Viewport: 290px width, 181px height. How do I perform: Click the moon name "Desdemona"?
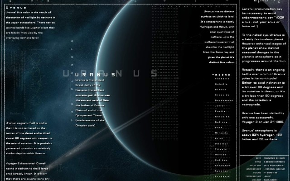tap(224, 100)
